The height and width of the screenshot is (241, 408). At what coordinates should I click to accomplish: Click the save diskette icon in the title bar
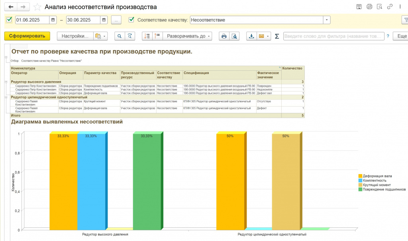(359, 7)
